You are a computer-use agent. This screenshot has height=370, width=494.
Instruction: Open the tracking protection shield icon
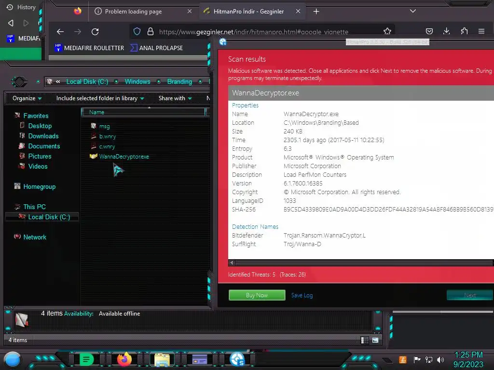click(137, 31)
